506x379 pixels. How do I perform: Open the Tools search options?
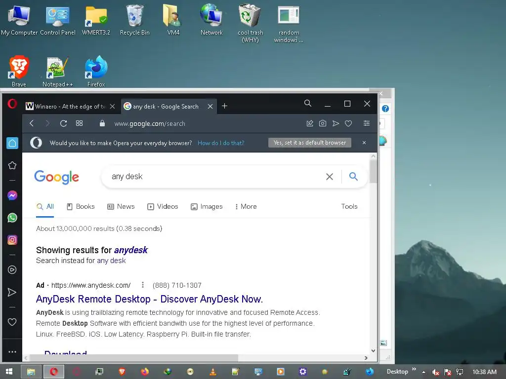coord(349,207)
